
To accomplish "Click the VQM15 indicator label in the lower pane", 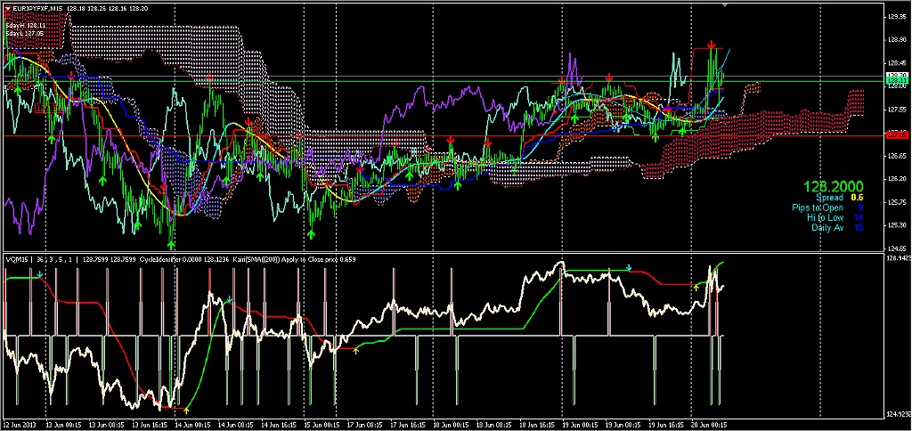I will click(16, 258).
